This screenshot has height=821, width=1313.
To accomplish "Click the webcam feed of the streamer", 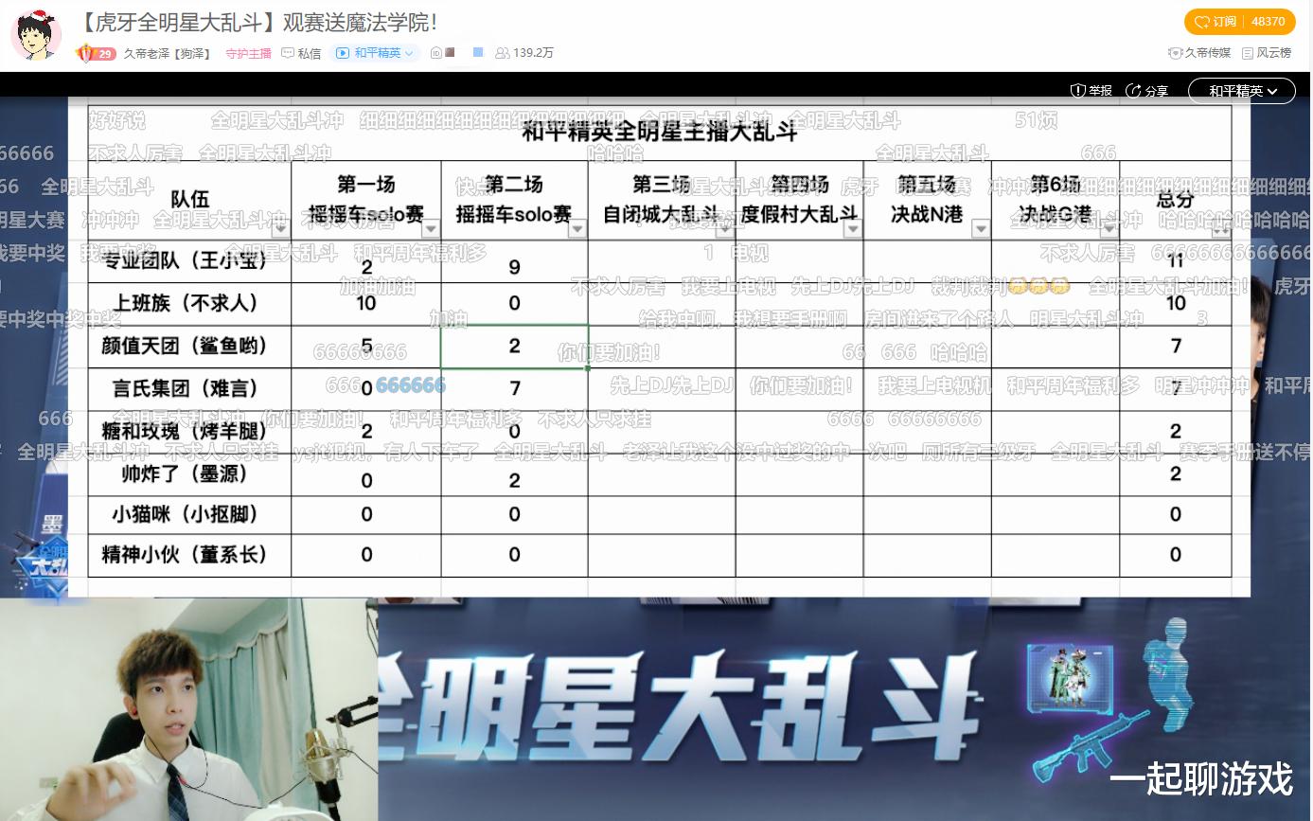I will point(188,709).
